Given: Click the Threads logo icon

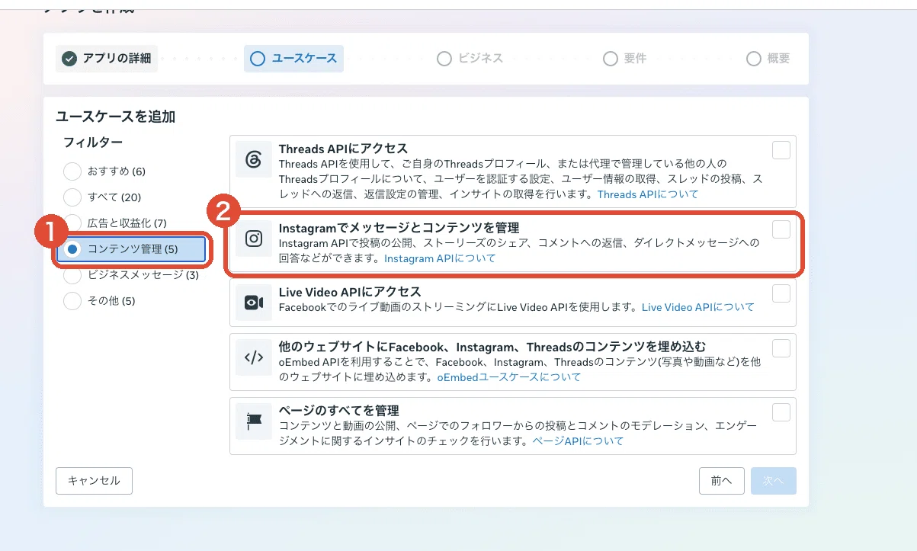Looking at the screenshot, I should 254,159.
